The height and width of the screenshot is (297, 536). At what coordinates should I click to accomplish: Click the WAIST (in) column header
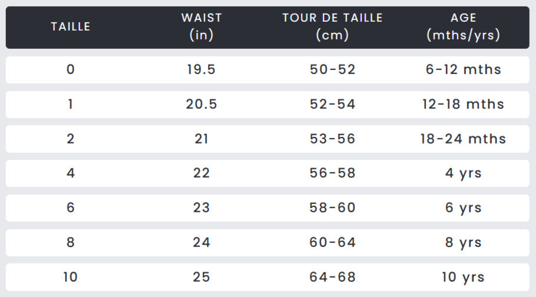coord(202,26)
